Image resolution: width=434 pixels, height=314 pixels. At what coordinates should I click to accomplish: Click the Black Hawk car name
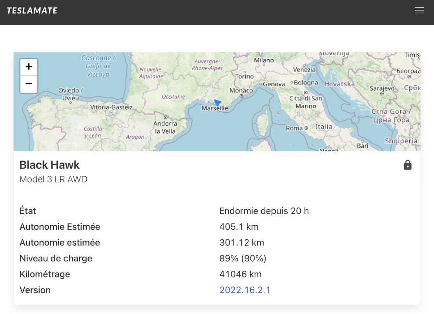point(49,165)
